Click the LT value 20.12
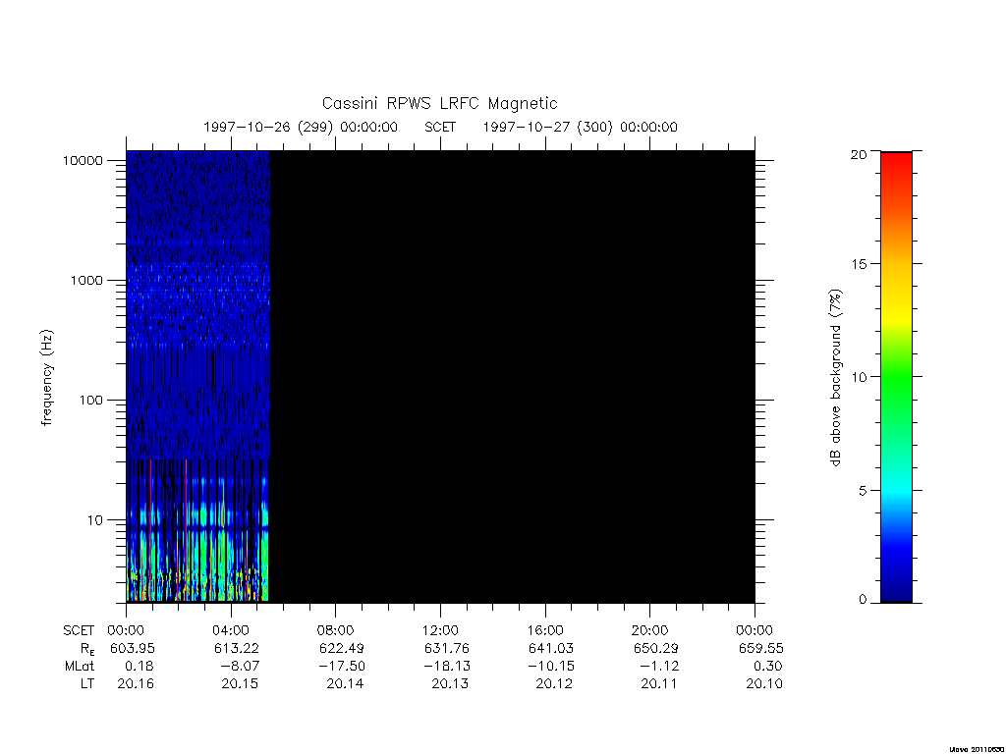Viewport: 1006px width, 754px height. tap(554, 684)
